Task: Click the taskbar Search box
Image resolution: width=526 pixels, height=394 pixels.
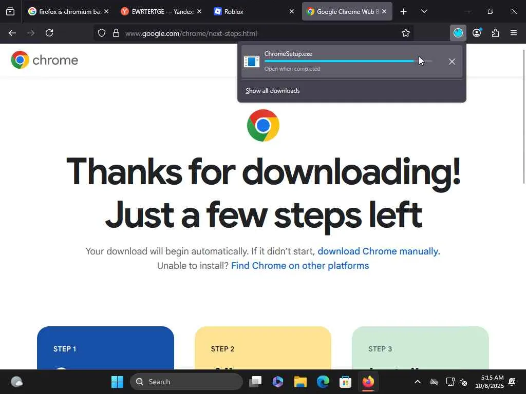Action: pyautogui.click(x=186, y=382)
